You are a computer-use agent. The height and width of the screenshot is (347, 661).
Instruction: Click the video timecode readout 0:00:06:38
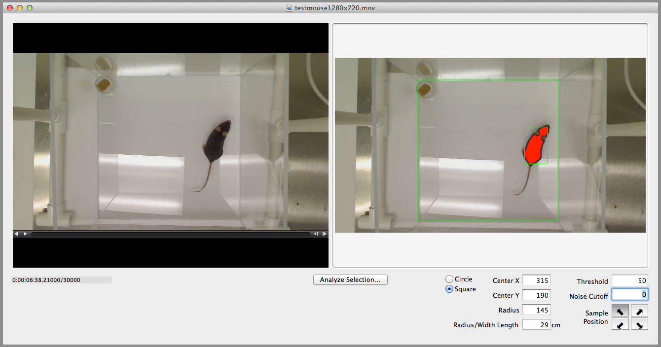coord(46,280)
